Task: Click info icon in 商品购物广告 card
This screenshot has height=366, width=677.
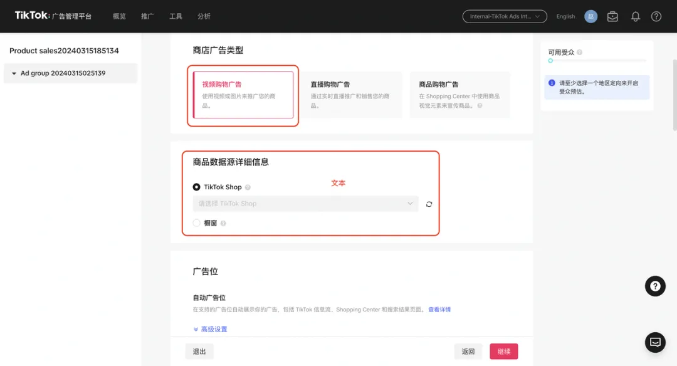Action: pyautogui.click(x=480, y=105)
